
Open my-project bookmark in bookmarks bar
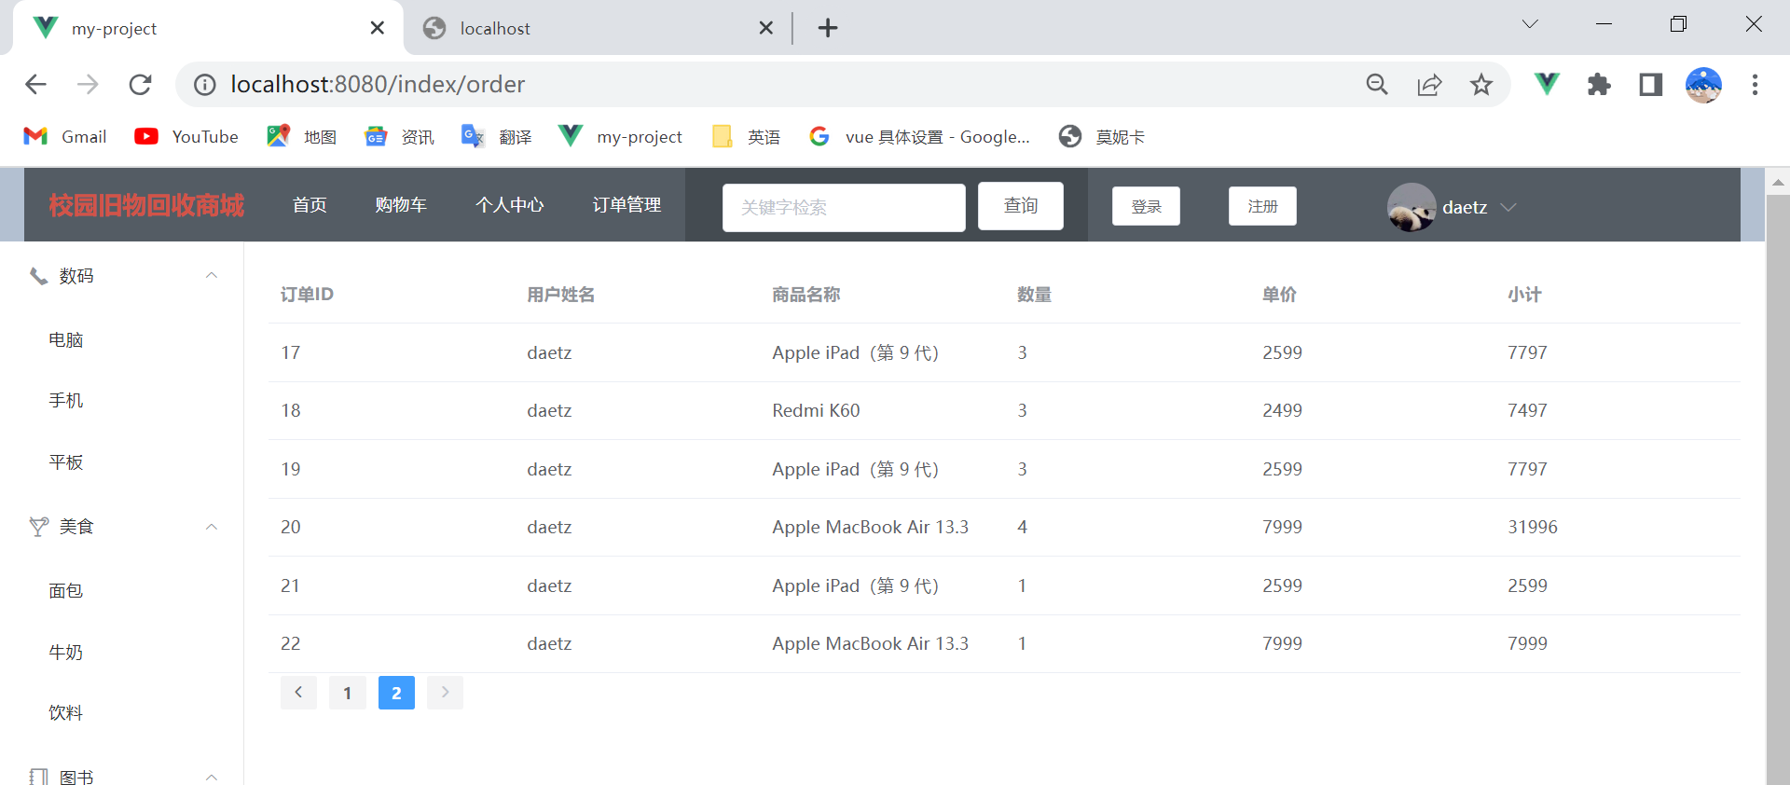620,137
